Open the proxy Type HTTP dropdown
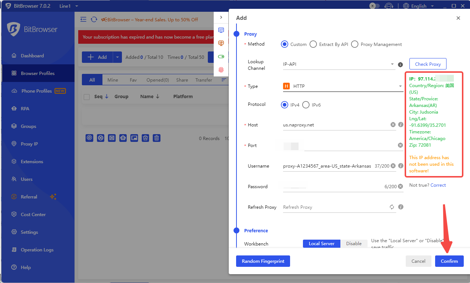 [343, 86]
